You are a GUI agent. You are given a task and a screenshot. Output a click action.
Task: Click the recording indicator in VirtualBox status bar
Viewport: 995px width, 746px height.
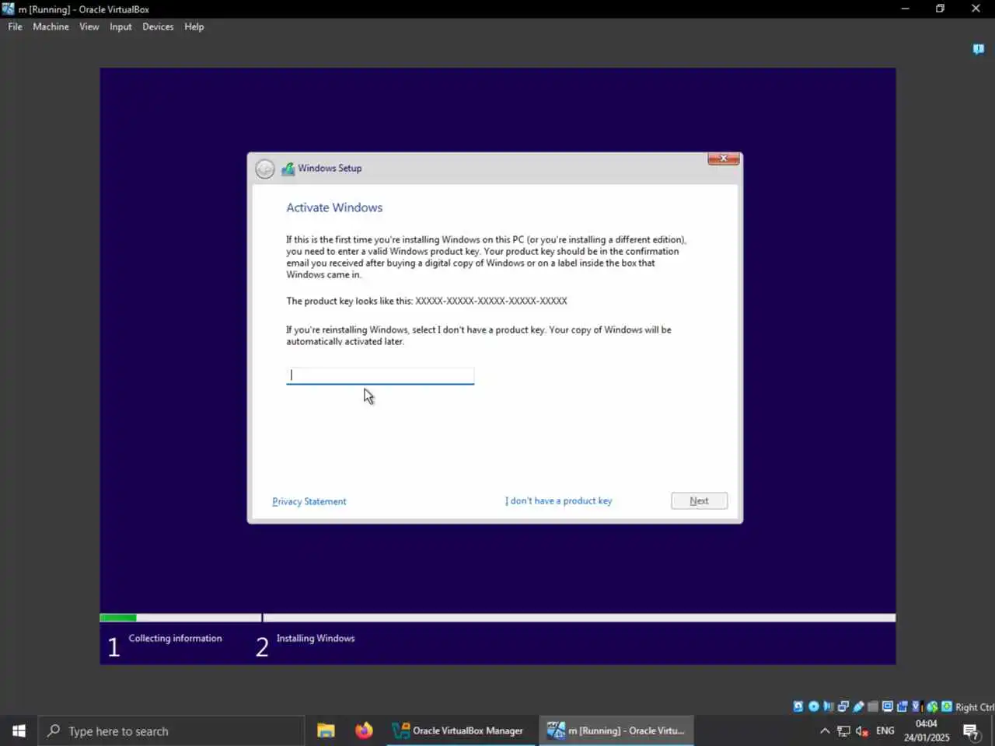(902, 706)
